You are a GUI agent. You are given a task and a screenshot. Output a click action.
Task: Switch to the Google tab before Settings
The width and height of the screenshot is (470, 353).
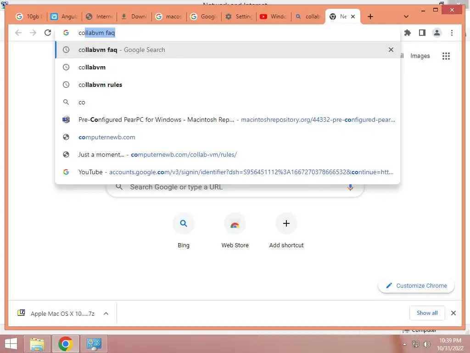[x=204, y=17]
